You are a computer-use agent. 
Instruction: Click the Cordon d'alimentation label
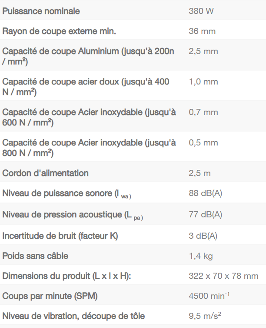pyautogui.click(x=46, y=173)
